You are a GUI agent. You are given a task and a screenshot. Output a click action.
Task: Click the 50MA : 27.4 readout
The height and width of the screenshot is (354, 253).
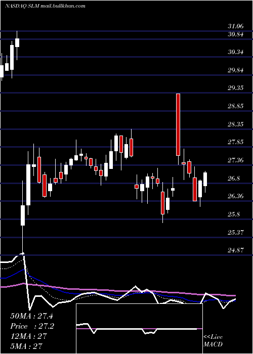31,316
